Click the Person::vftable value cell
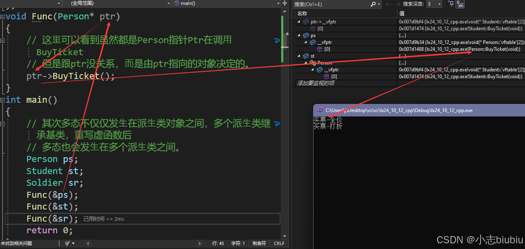Image resolution: width=525 pixels, height=249 pixels. [x=461, y=42]
